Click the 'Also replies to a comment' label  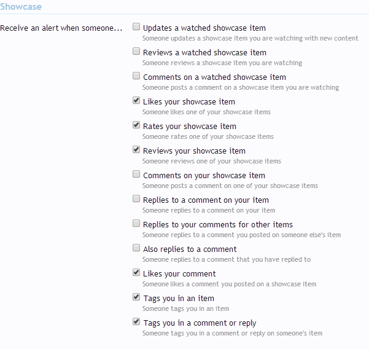(x=189, y=249)
